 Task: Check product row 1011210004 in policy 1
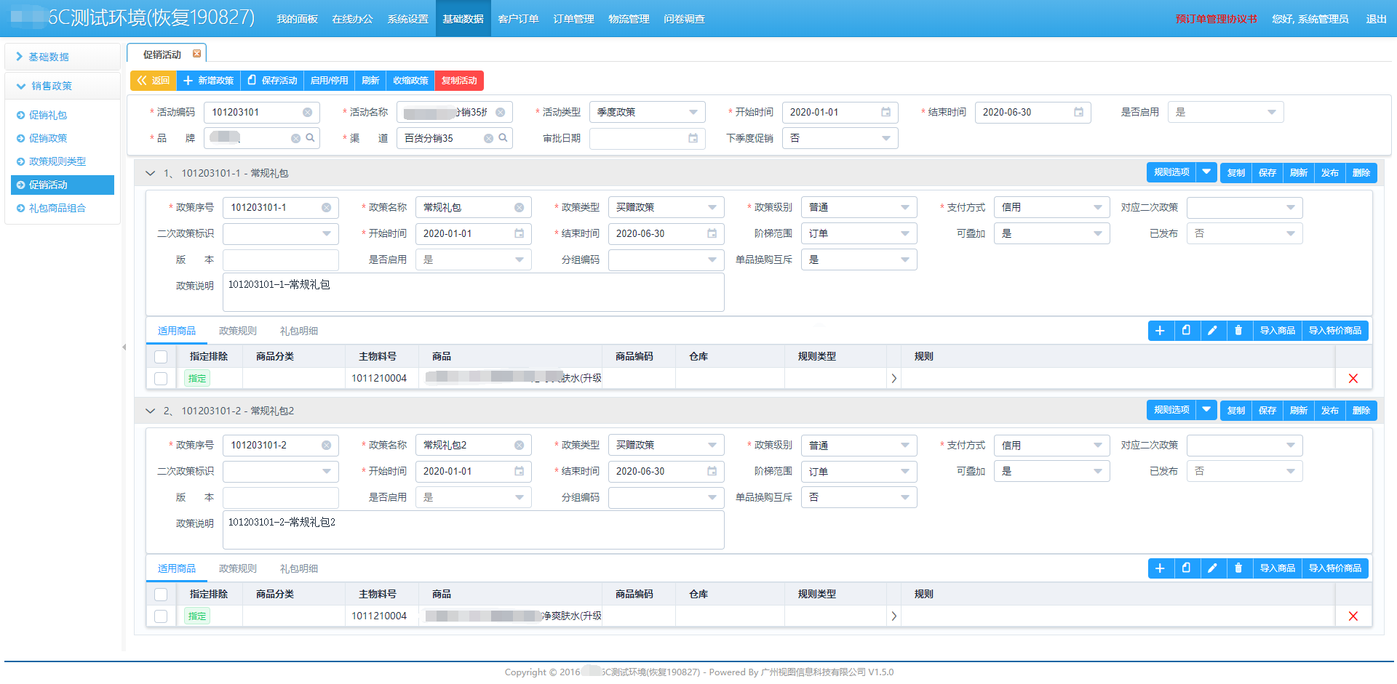[x=161, y=378]
